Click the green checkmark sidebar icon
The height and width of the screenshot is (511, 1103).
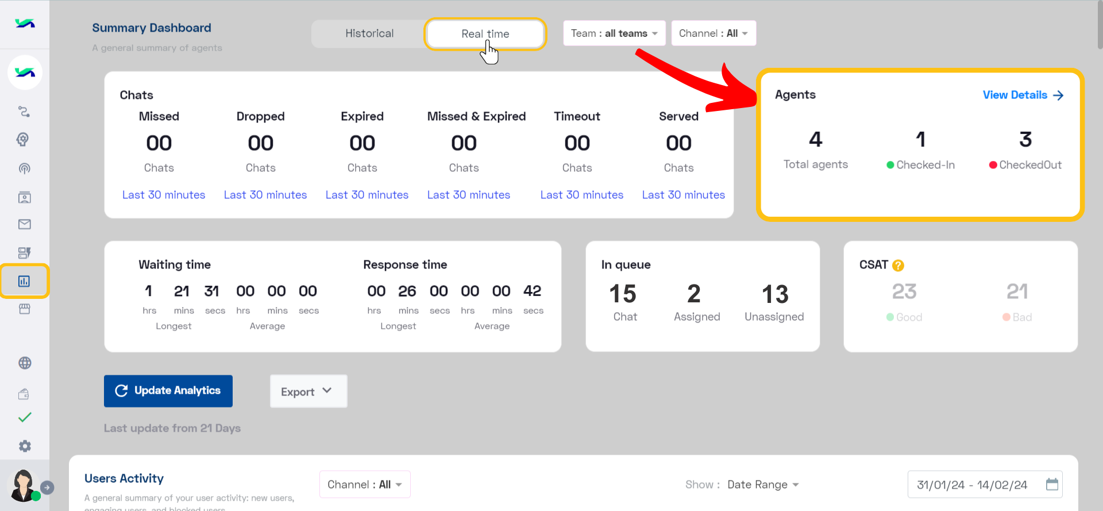pos(24,417)
